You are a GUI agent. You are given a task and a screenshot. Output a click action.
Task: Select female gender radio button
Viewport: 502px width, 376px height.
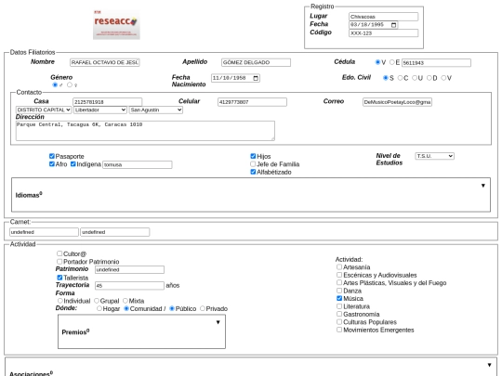click(70, 84)
